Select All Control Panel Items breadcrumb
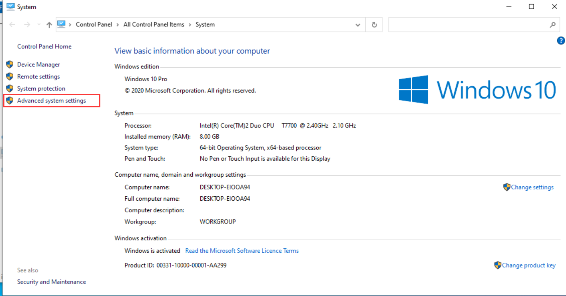Screen dimensions: 566x296 pos(154,24)
